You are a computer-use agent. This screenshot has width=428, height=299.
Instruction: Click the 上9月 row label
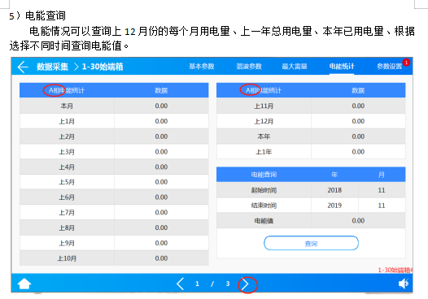(67, 243)
